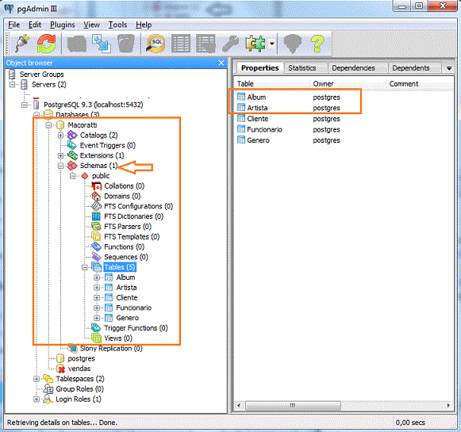This screenshot has width=461, height=432.
Task: Switch to the Properties tab
Action: 260,68
